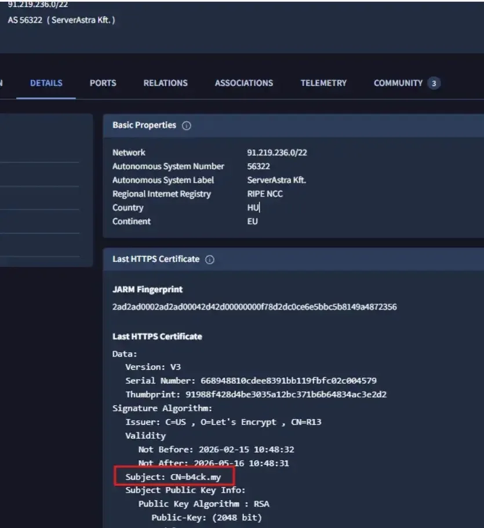
Task: Click the certificate Thumbprint value
Action: (286, 394)
